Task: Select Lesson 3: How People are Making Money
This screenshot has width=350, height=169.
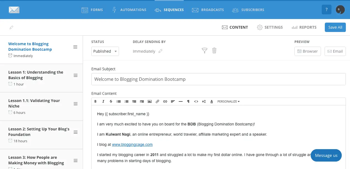Action: point(42,159)
